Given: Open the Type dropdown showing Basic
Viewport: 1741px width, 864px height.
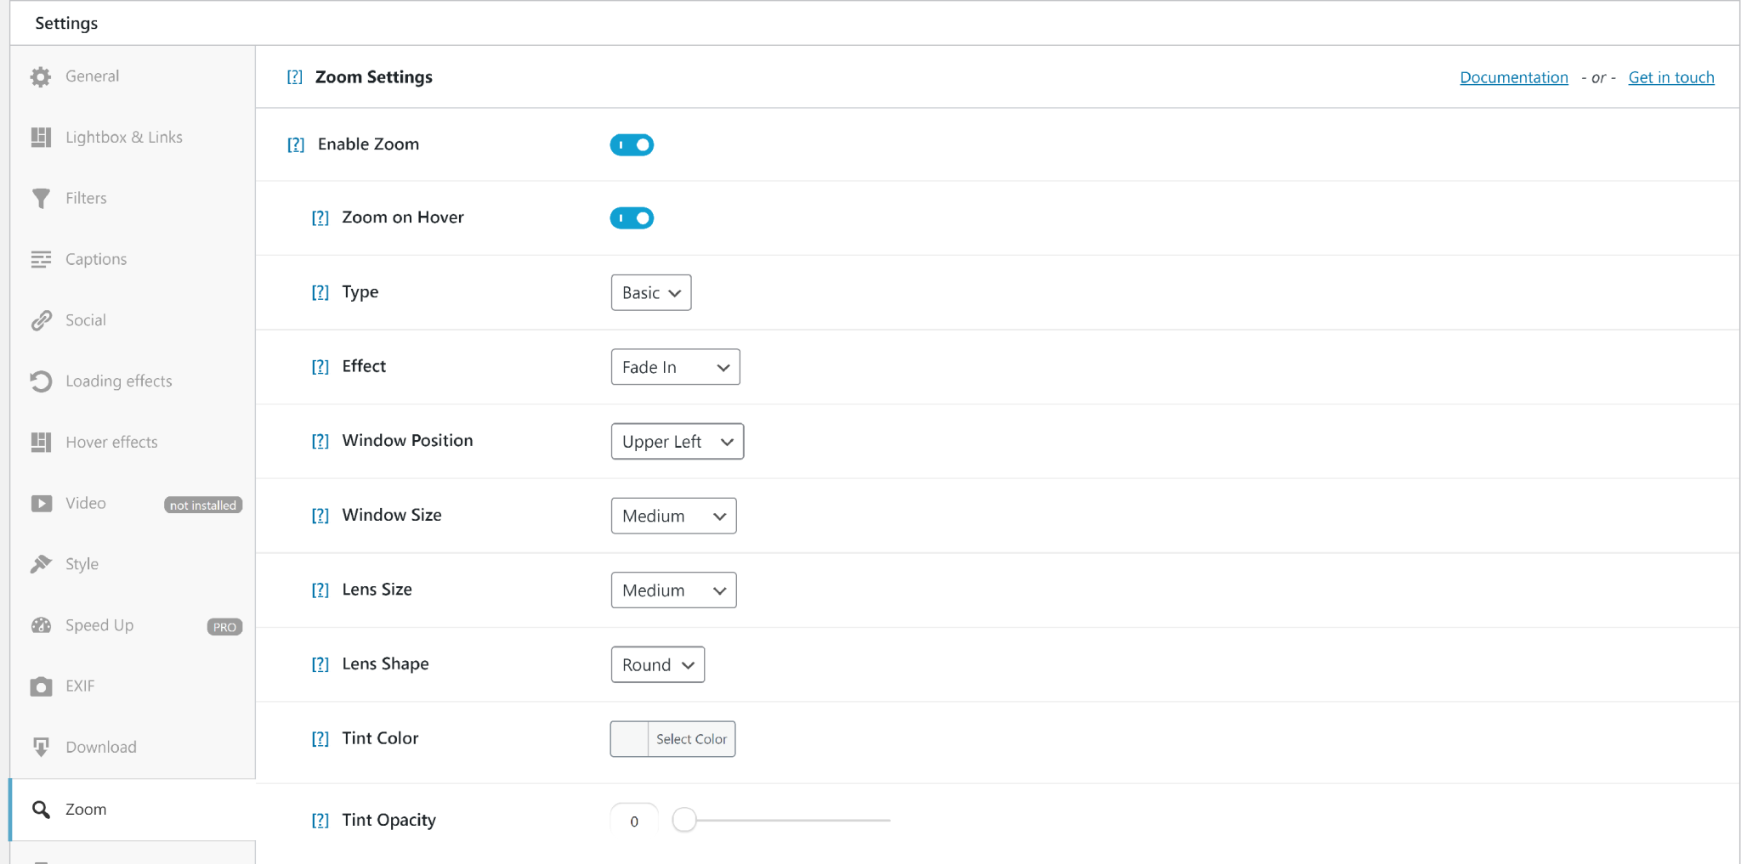Looking at the screenshot, I should pyautogui.click(x=650, y=293).
